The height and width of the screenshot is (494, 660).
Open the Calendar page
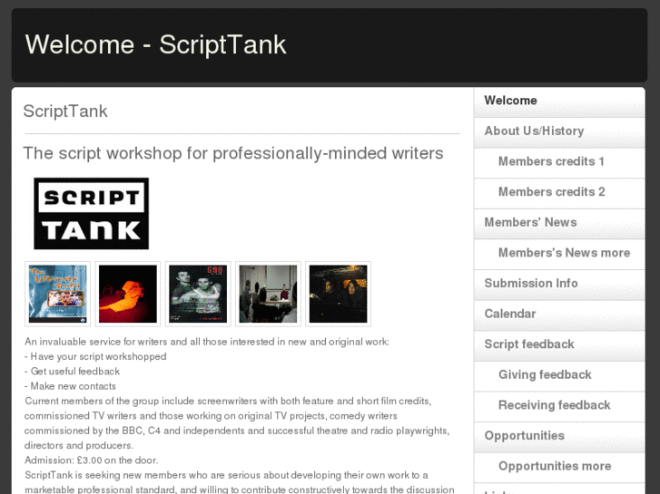click(x=559, y=314)
